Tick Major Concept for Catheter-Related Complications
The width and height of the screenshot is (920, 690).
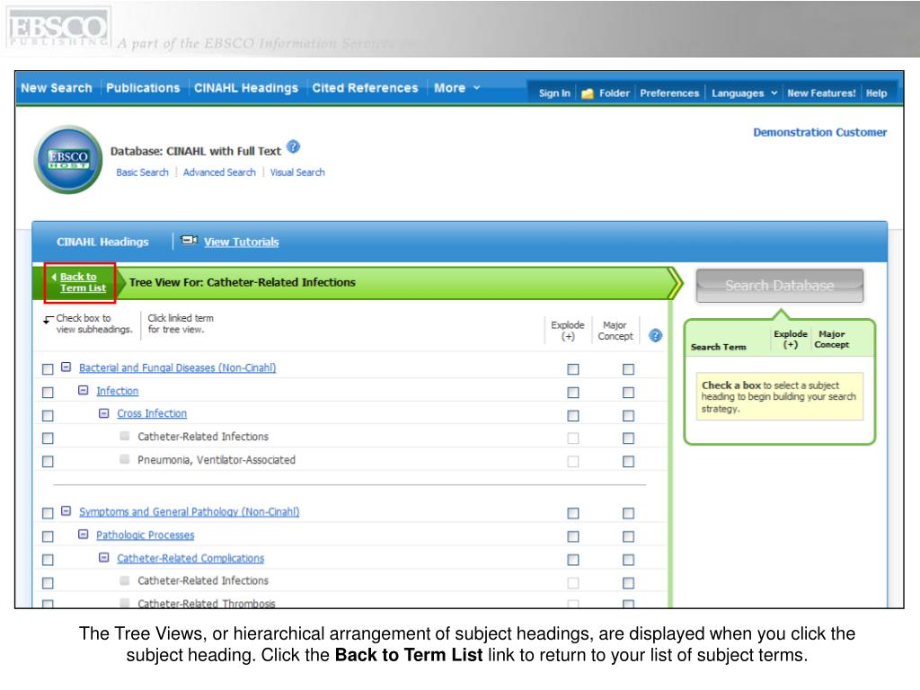pyautogui.click(x=628, y=560)
